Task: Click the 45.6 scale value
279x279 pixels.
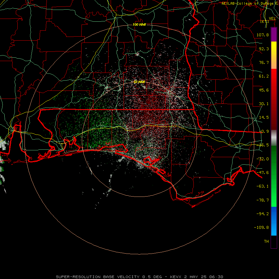Action: click(x=264, y=90)
